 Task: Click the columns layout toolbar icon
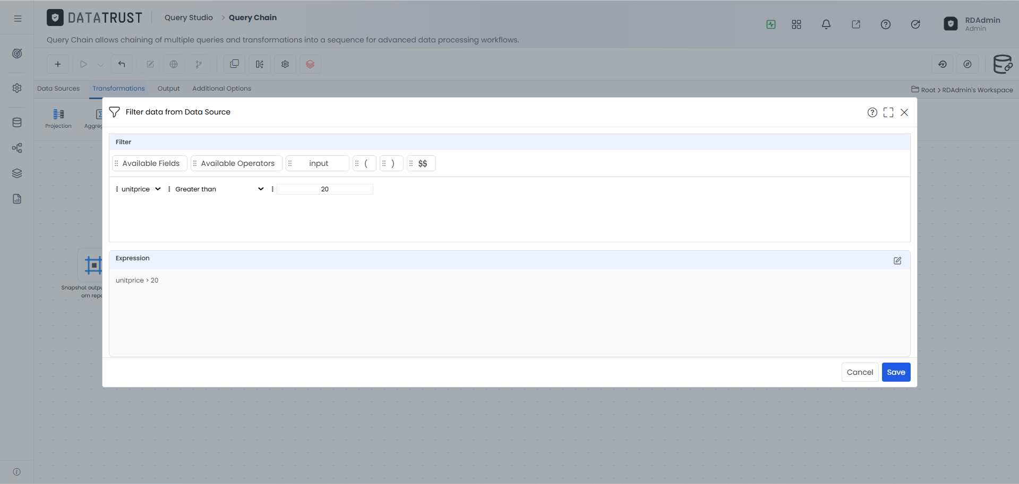click(260, 64)
